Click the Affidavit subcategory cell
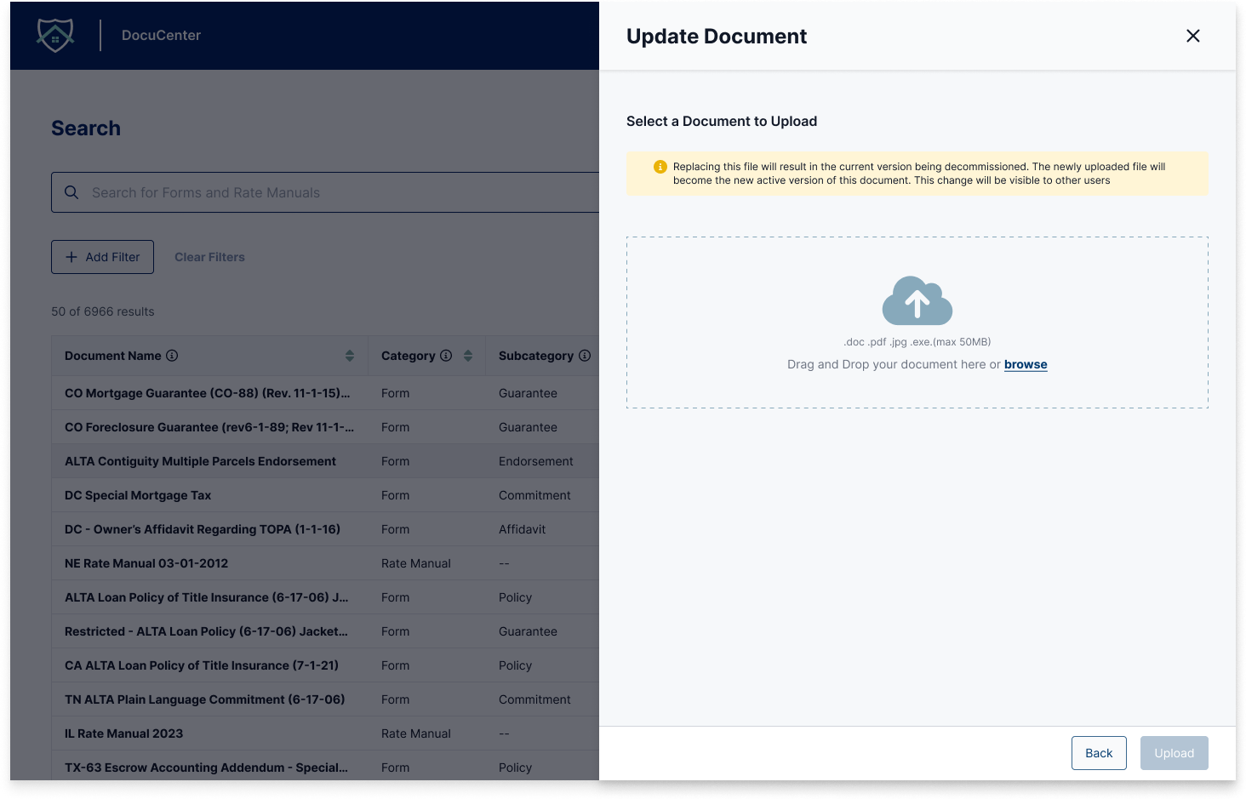The width and height of the screenshot is (1246, 799). click(523, 529)
